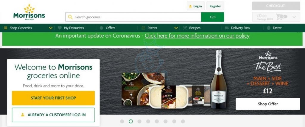The width and height of the screenshot is (305, 127).
Task: Click into the Search groceries field
Action: (133, 17)
